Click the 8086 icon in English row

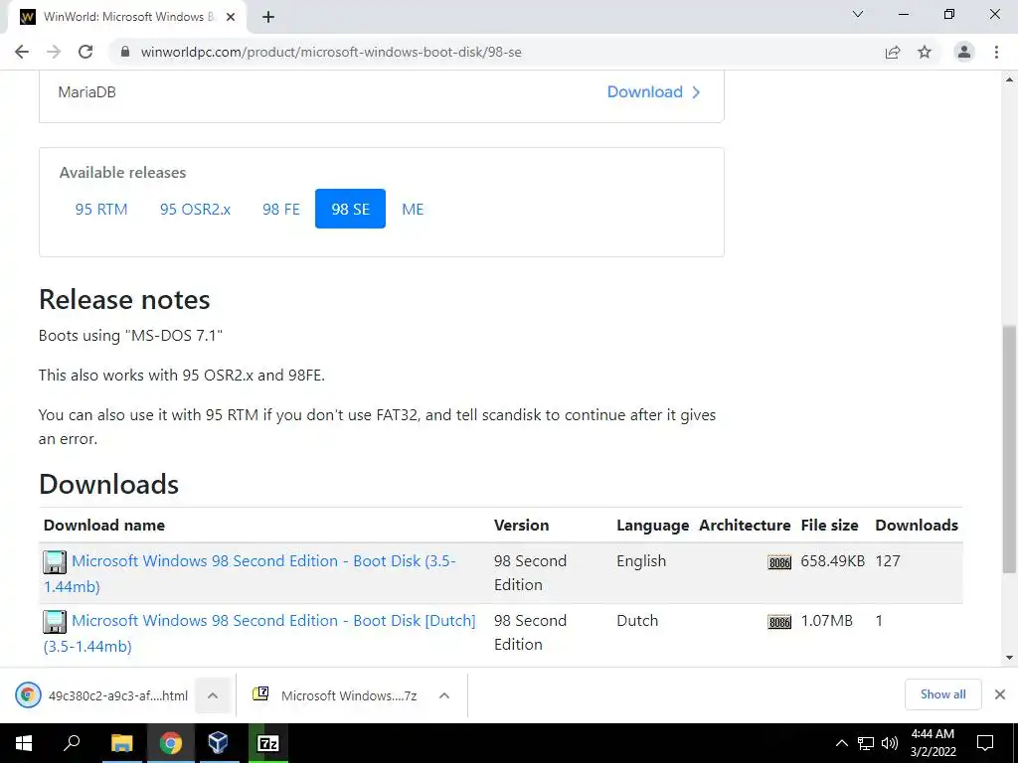pos(779,562)
